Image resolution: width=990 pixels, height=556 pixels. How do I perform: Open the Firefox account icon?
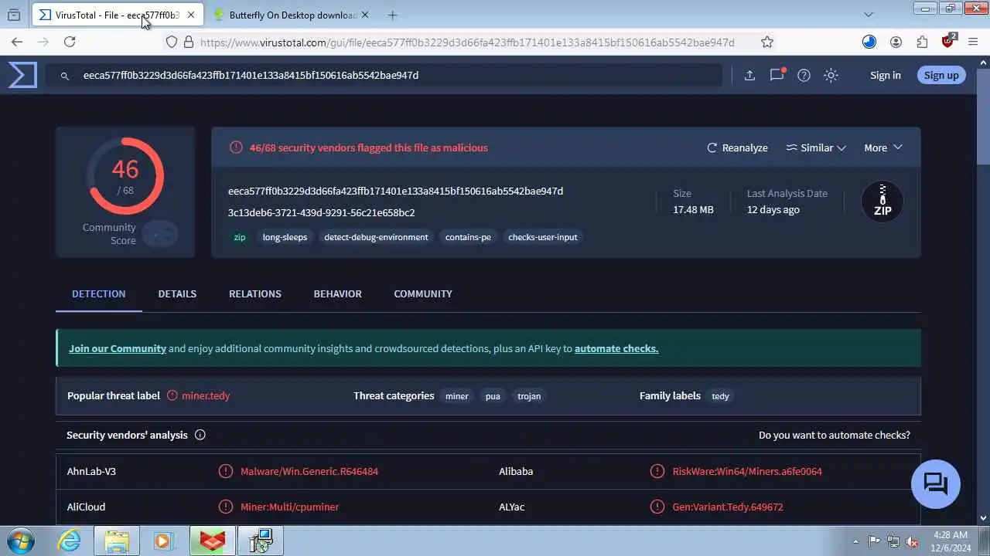[x=896, y=42]
